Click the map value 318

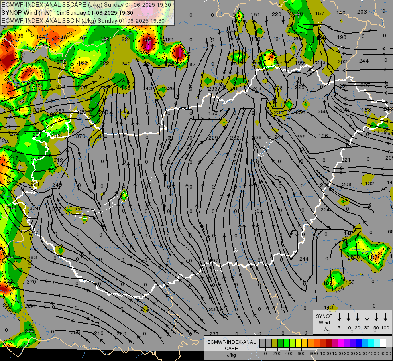tap(60, 86)
